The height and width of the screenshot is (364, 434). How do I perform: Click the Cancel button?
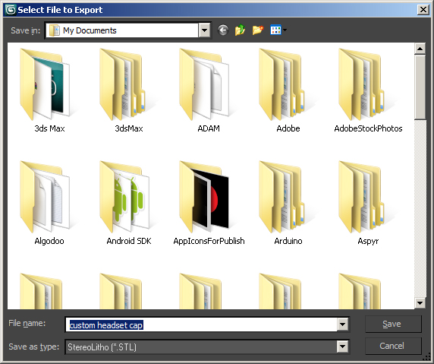(393, 346)
